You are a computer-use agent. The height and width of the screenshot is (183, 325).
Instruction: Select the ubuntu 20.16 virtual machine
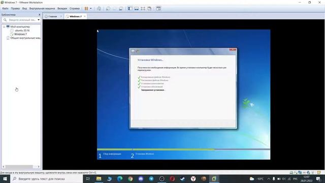click(22, 30)
